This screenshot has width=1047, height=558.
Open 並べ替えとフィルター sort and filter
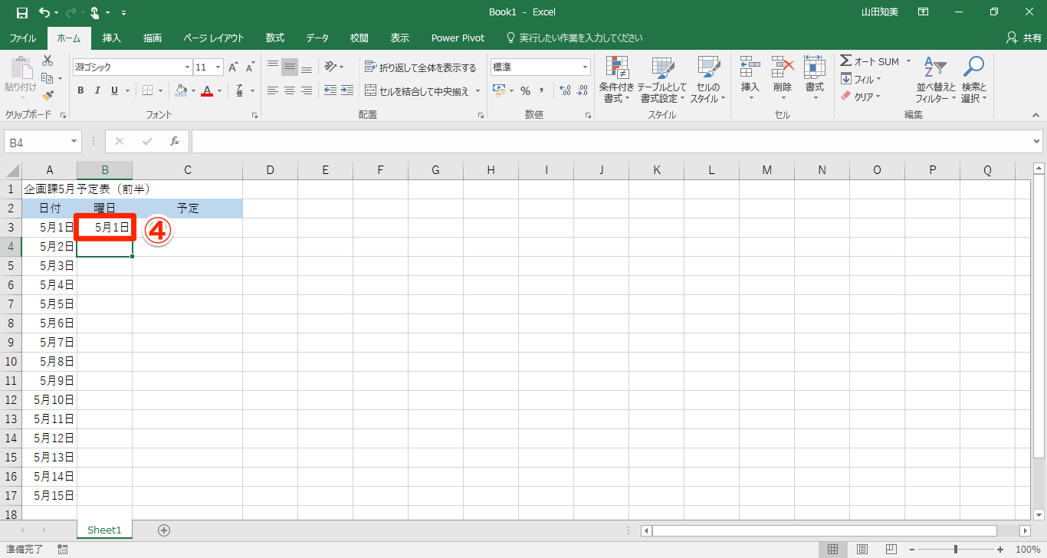pos(936,80)
